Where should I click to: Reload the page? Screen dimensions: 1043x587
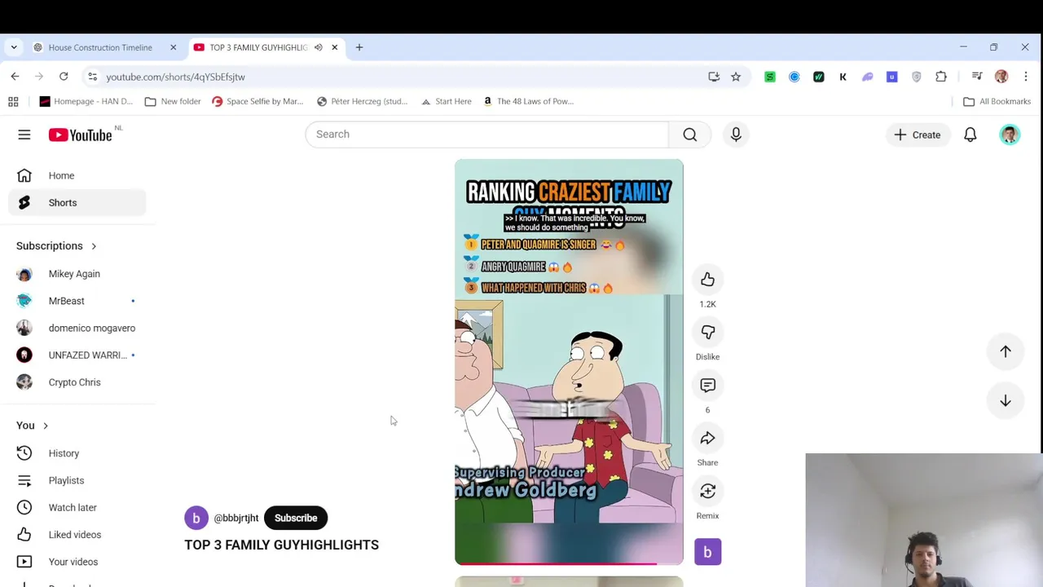click(64, 77)
